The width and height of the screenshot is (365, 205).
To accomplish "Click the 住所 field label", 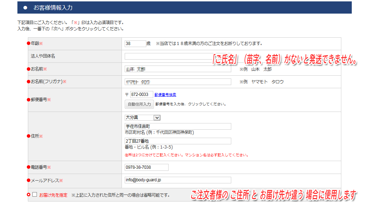I will 37,136.
